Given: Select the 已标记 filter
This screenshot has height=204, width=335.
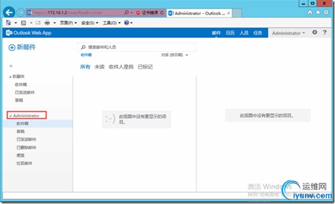Looking at the screenshot, I should pos(145,67).
